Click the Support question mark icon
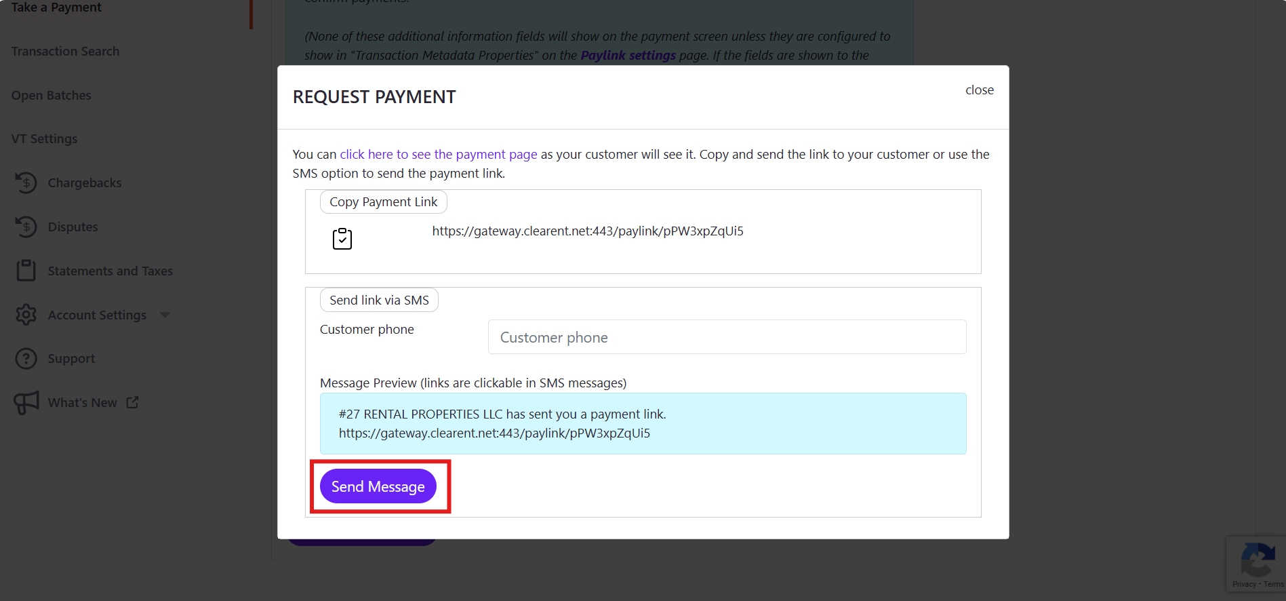1286x601 pixels. [x=26, y=358]
